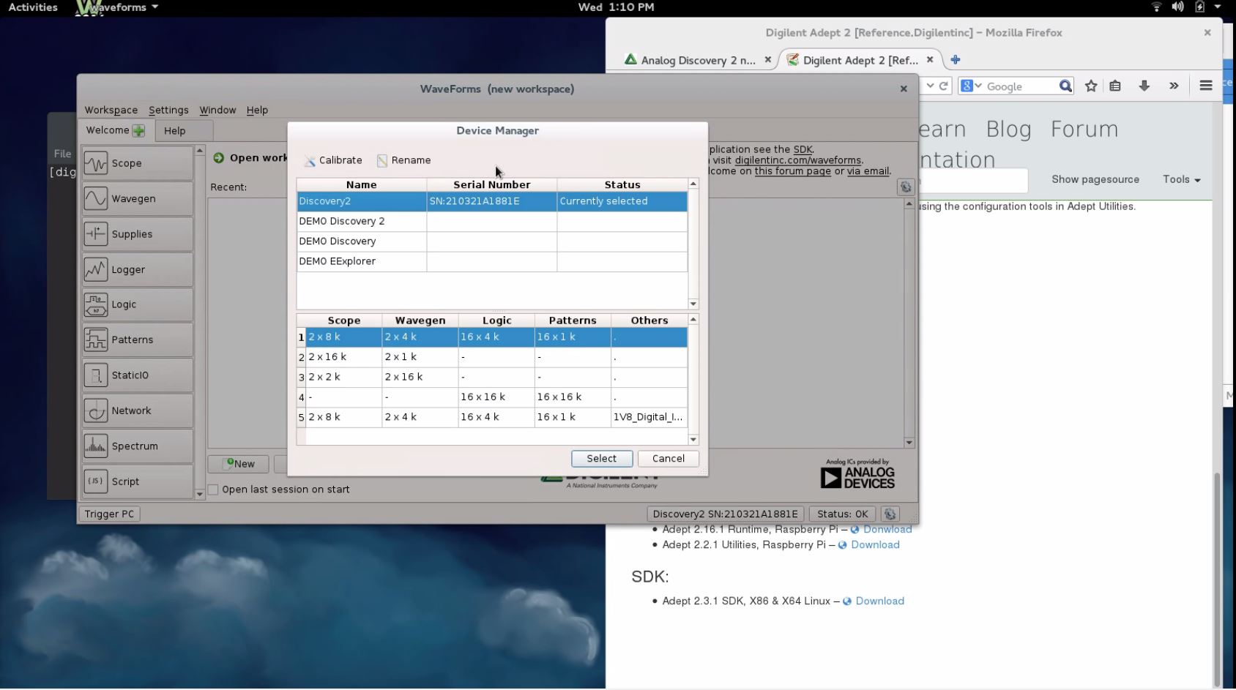Screen dimensions: 1236x690
Task: Open the Supplies instrument
Action: pos(138,234)
